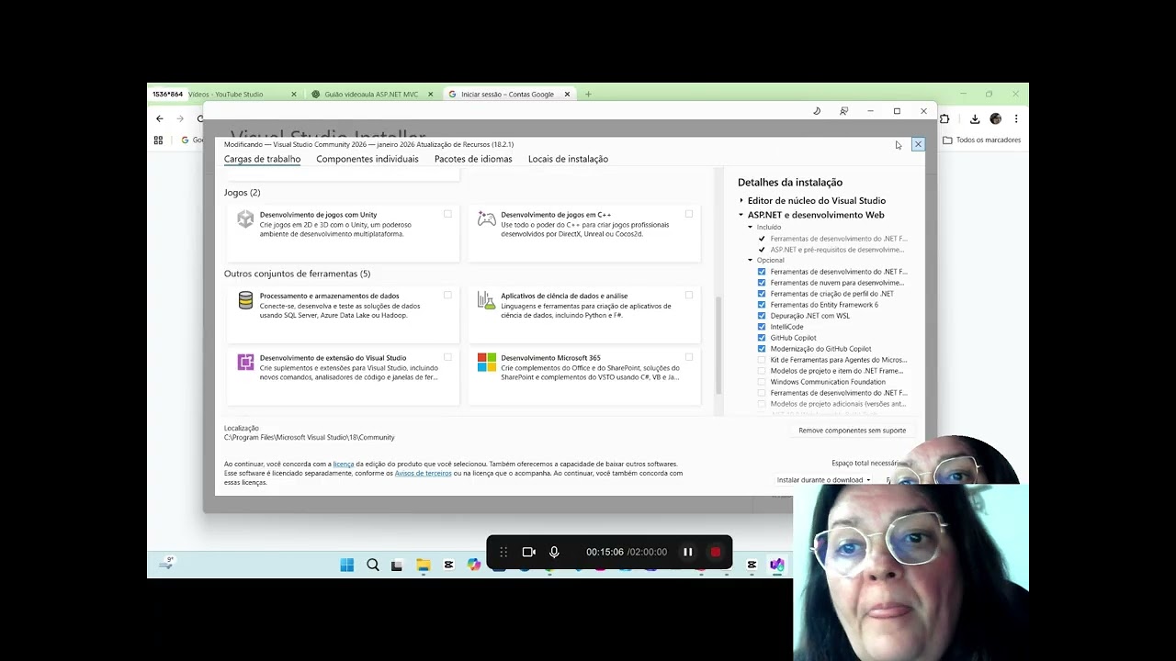The width and height of the screenshot is (1176, 661).
Task: Check the Aplicativos de ciência de dados workload
Action: point(689,296)
